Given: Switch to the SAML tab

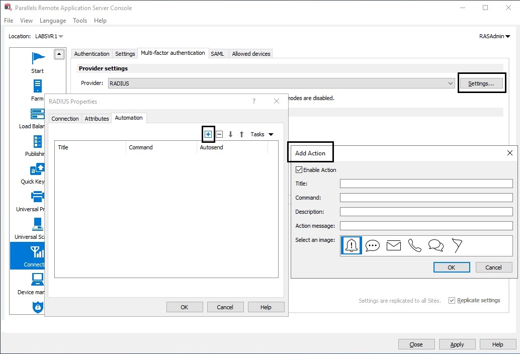Looking at the screenshot, I should (x=217, y=54).
